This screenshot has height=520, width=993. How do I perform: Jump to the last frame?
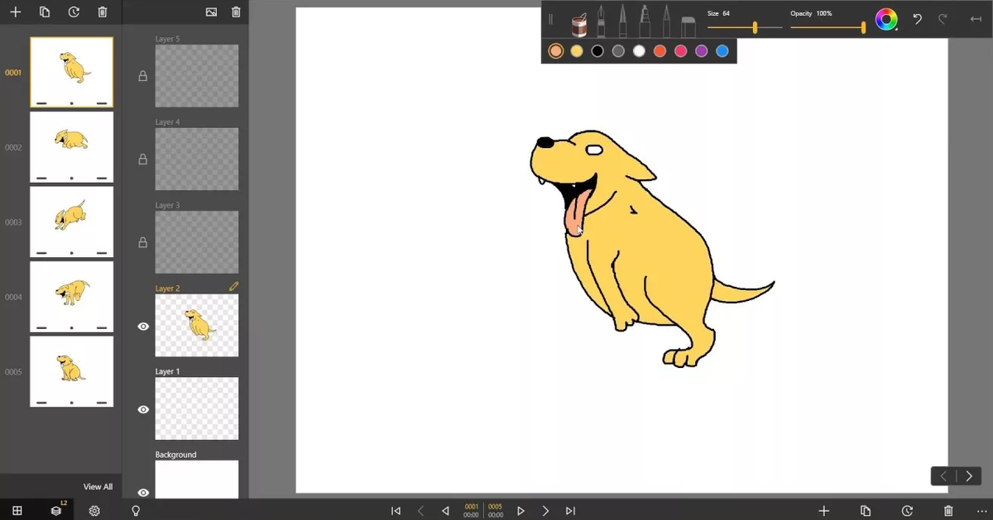point(570,511)
